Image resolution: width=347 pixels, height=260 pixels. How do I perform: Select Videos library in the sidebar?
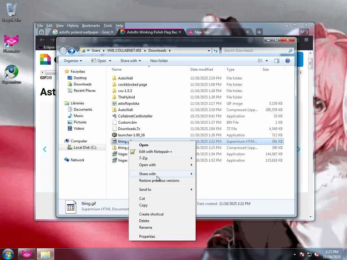pos(79,128)
